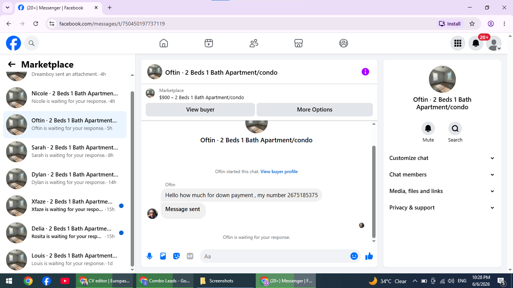The width and height of the screenshot is (513, 288).
Task: Open the notifications bell with 20+ badge
Action: coord(476,43)
